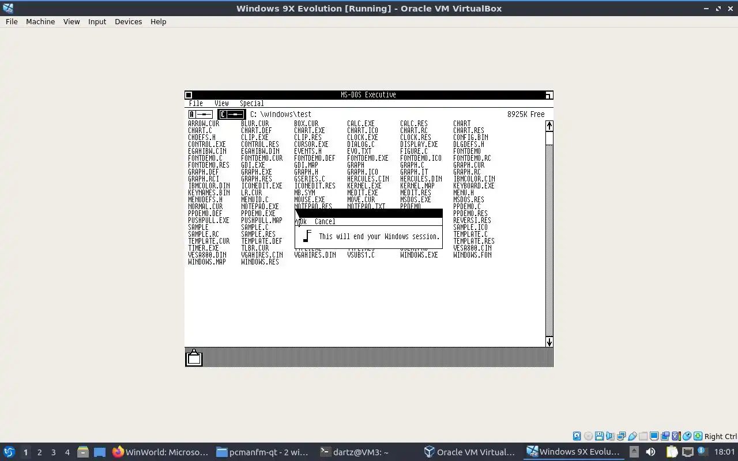
Task: Click VirtualBox recording status icon
Action: click(x=665, y=436)
